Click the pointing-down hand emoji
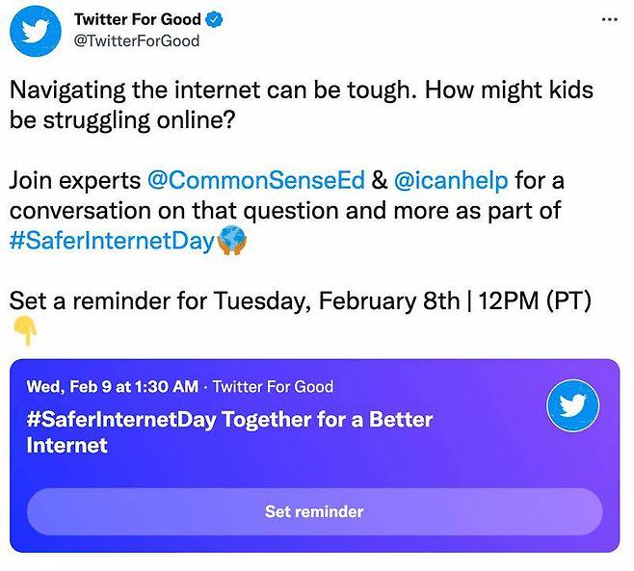 click(25, 332)
